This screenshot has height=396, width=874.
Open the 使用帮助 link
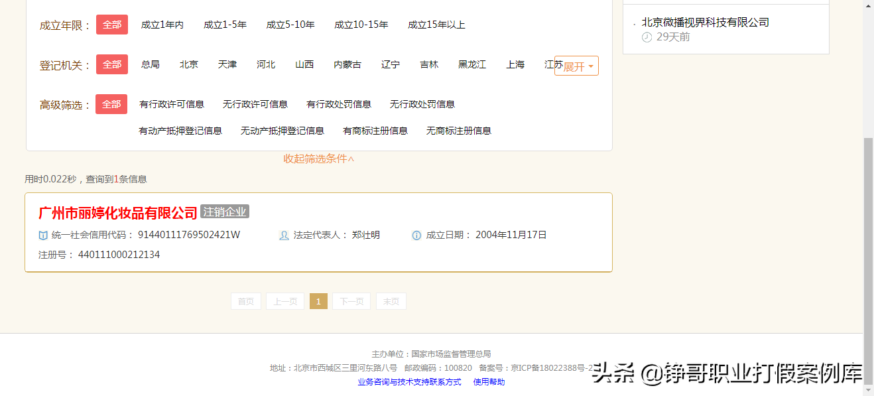pos(489,382)
